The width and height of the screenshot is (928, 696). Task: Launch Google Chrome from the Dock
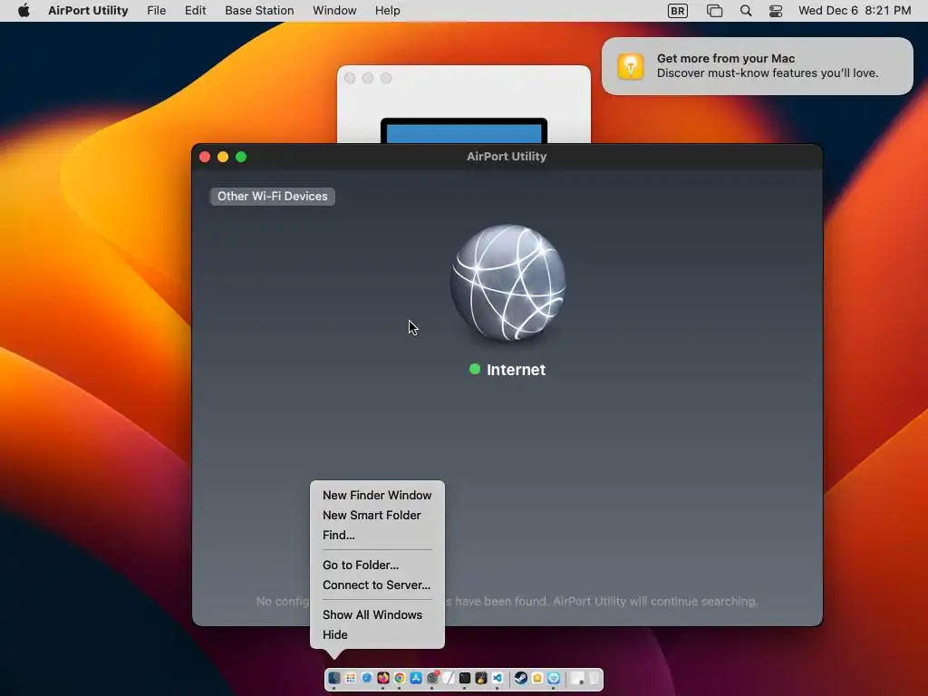[x=400, y=678]
